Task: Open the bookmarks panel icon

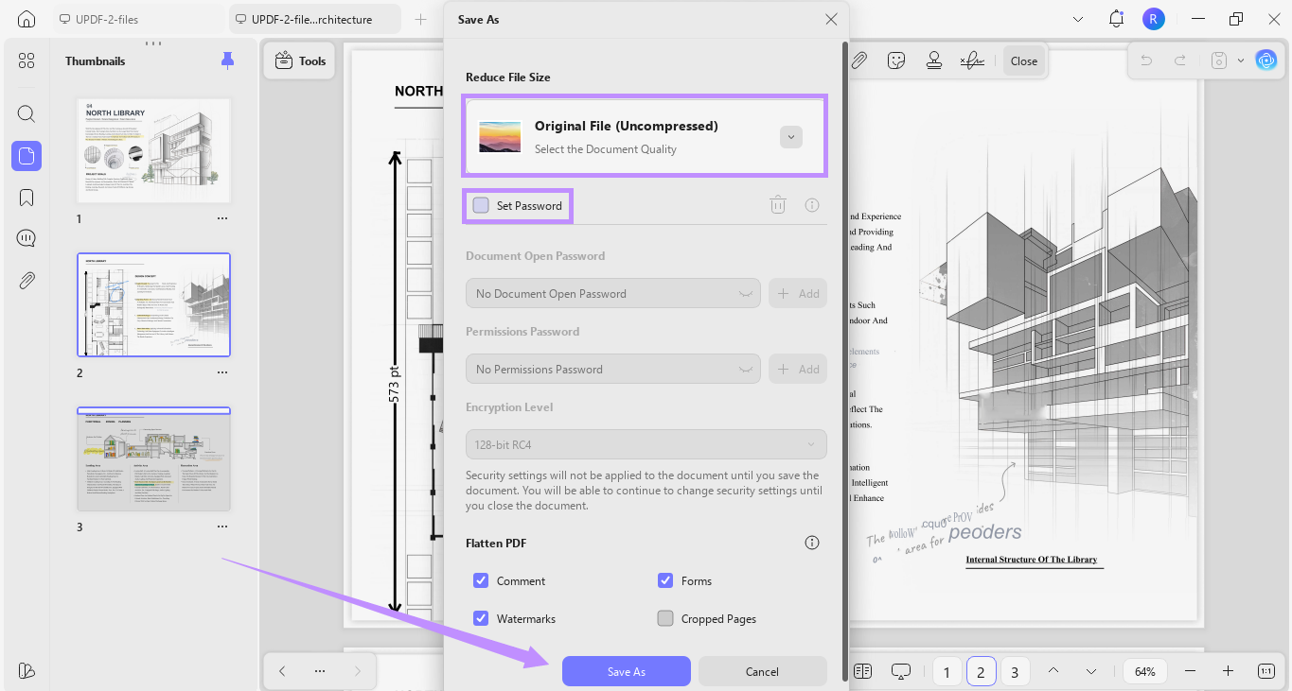Action: (x=27, y=198)
